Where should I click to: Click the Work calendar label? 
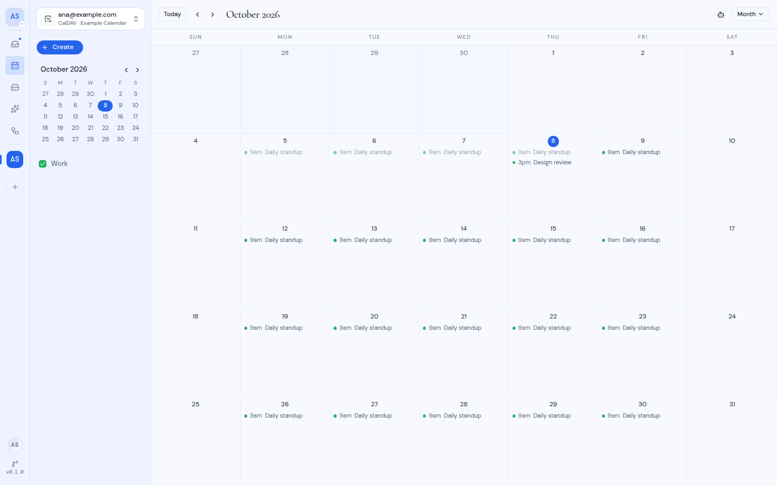59,164
